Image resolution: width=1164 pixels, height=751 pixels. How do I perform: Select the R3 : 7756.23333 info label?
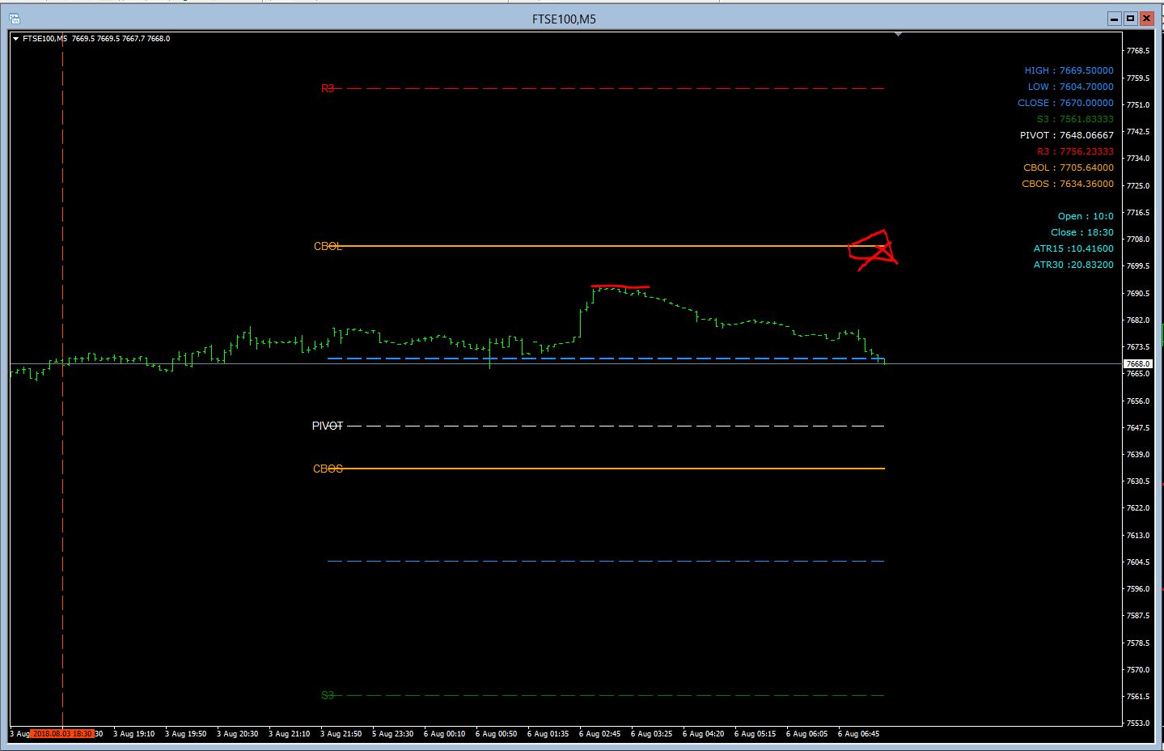(1075, 151)
